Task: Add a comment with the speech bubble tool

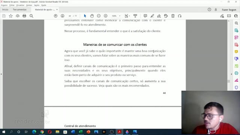Action: 145,16
